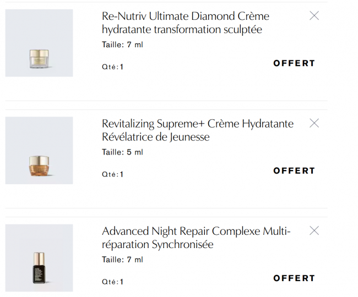
Task: Select Qté:1 on Revitalizing Supreme+ item
Action: (113, 174)
